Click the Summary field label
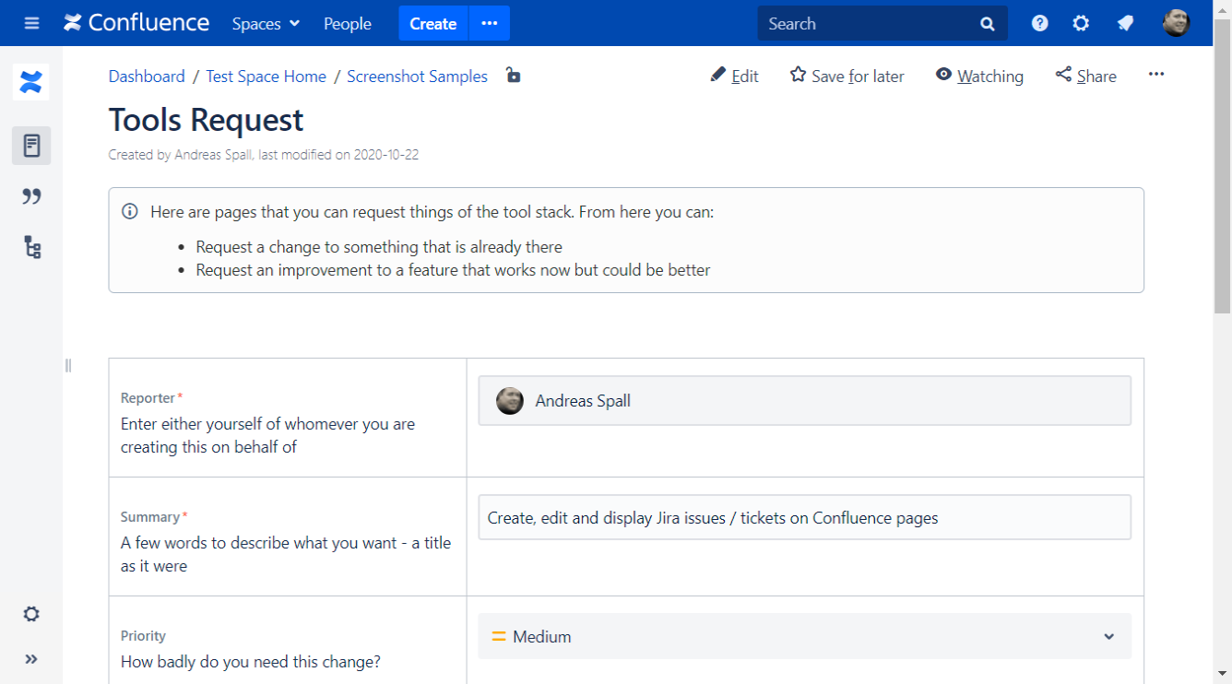Viewport: 1232px width, 684px height. coord(150,517)
